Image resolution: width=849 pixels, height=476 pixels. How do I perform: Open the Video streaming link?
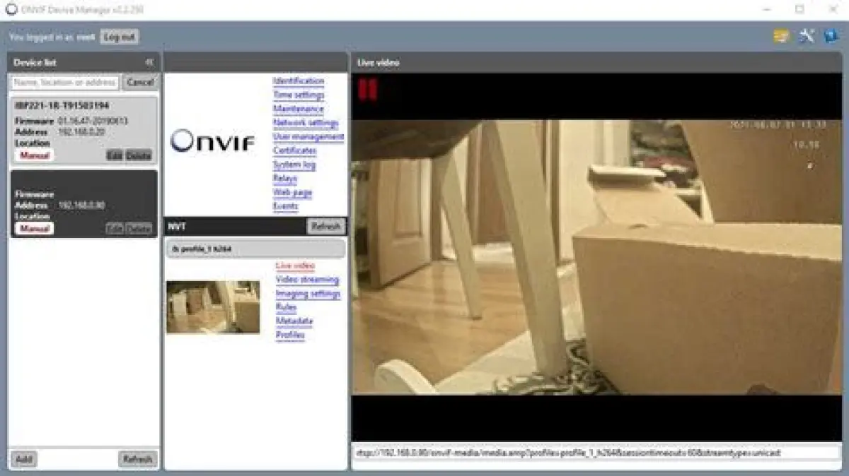pyautogui.click(x=307, y=280)
